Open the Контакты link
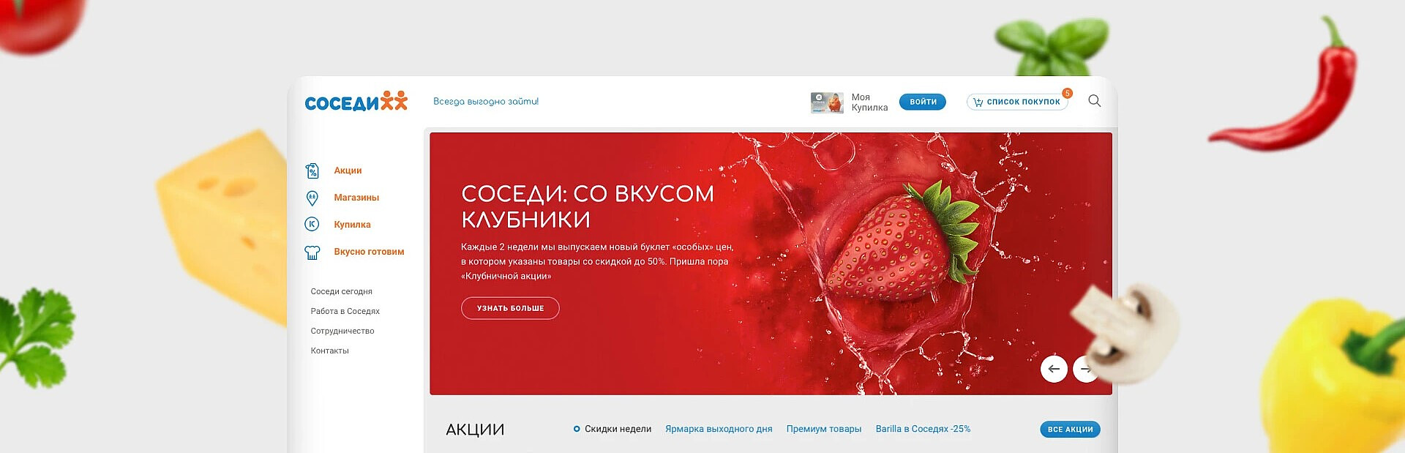The width and height of the screenshot is (1405, 453). [329, 351]
